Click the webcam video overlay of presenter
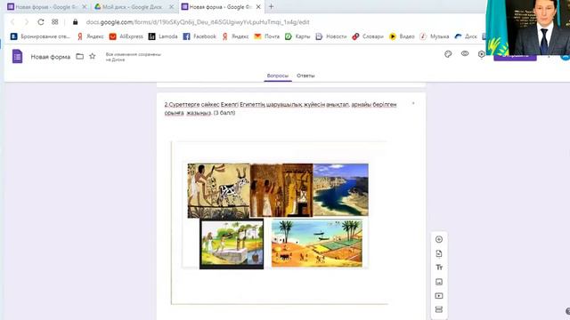The image size is (570, 320). click(528, 28)
